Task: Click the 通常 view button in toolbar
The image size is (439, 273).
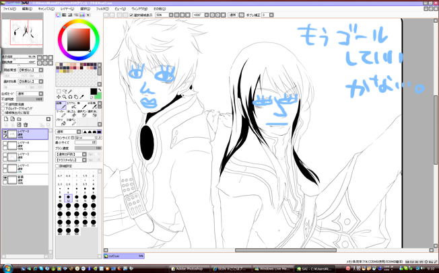Action: click(x=233, y=15)
